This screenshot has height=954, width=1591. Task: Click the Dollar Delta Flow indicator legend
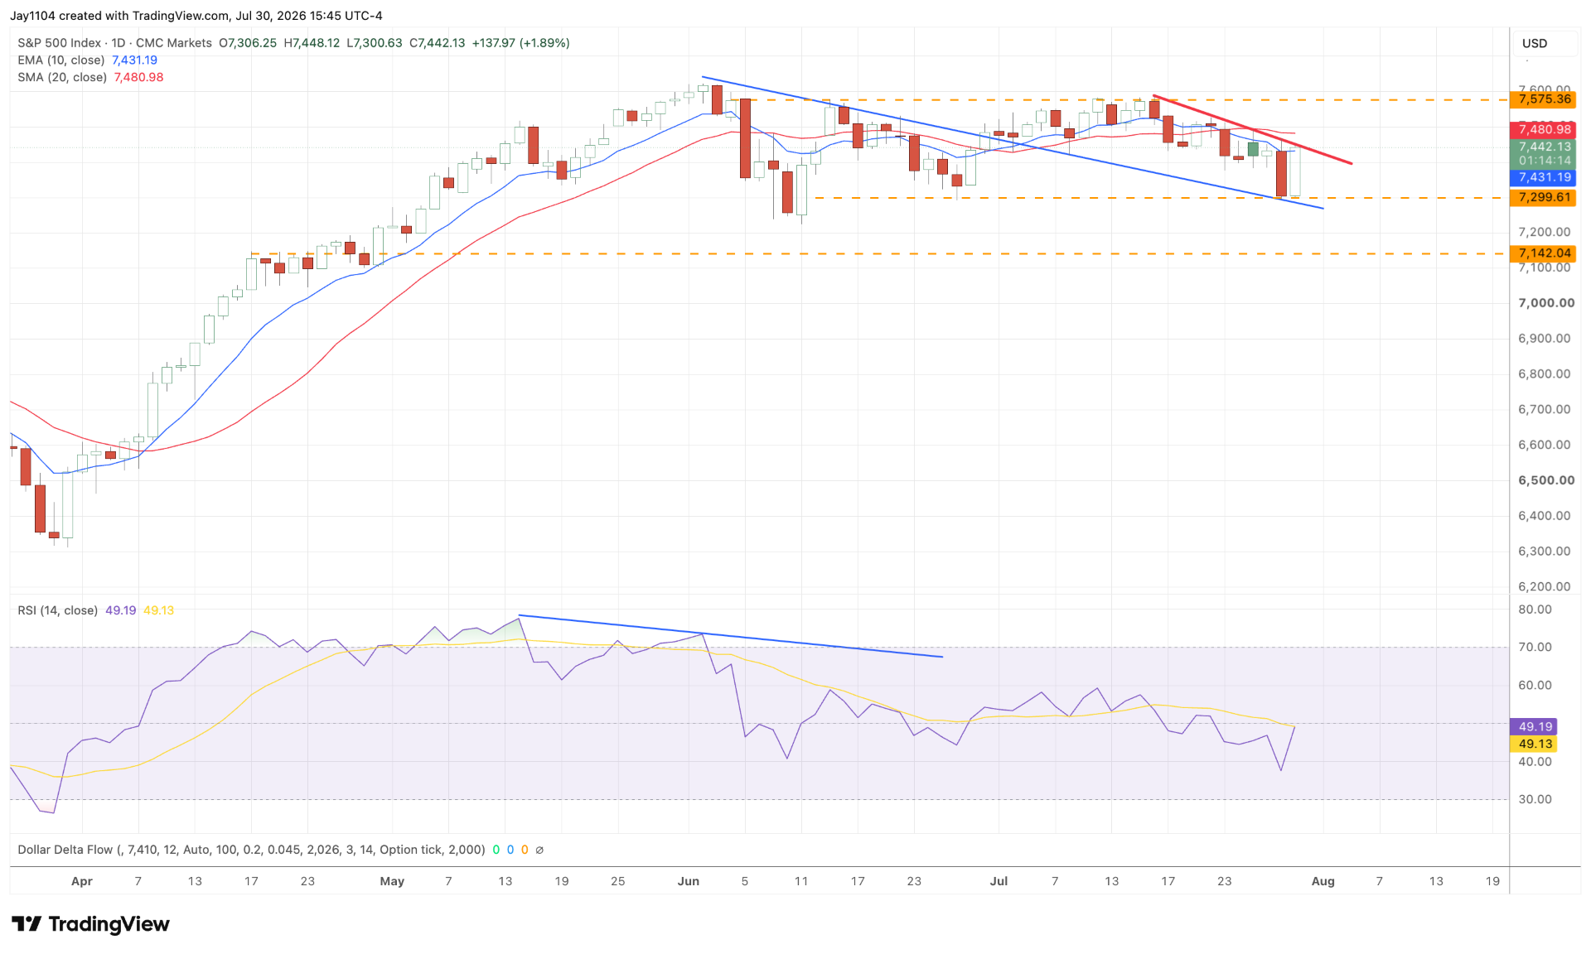click(x=251, y=850)
